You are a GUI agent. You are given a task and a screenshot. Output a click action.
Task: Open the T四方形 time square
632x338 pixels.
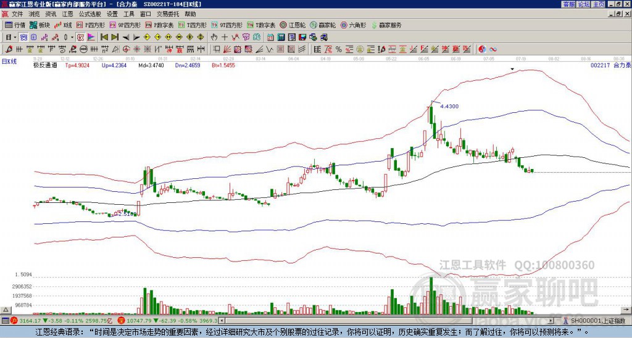(193, 25)
